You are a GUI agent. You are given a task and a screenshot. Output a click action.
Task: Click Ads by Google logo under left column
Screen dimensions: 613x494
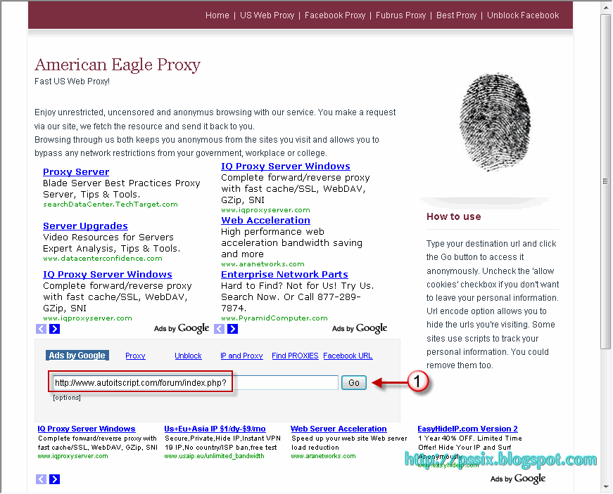tap(182, 329)
